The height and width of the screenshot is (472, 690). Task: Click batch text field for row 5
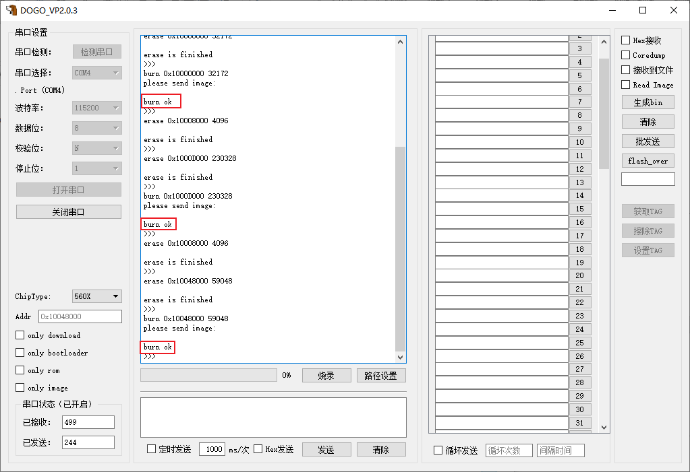(x=502, y=75)
